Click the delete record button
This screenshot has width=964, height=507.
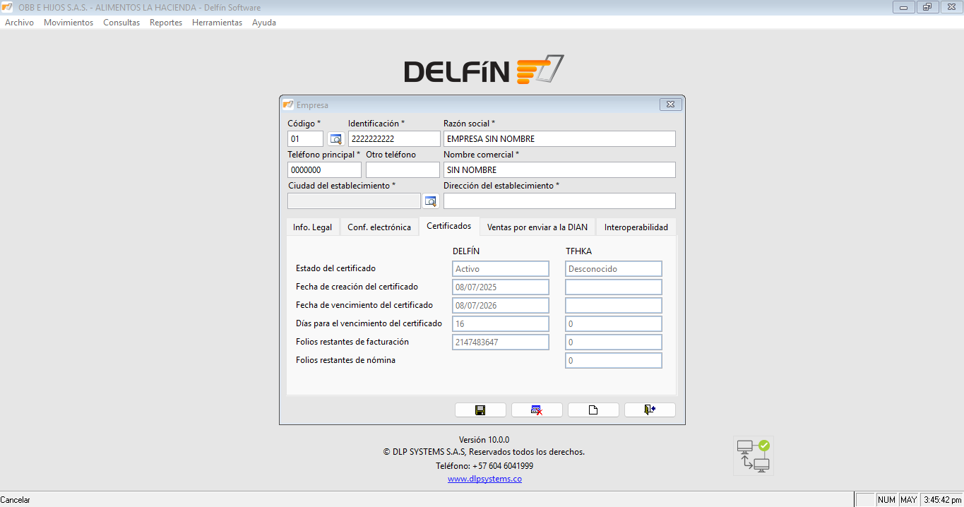[x=537, y=410]
